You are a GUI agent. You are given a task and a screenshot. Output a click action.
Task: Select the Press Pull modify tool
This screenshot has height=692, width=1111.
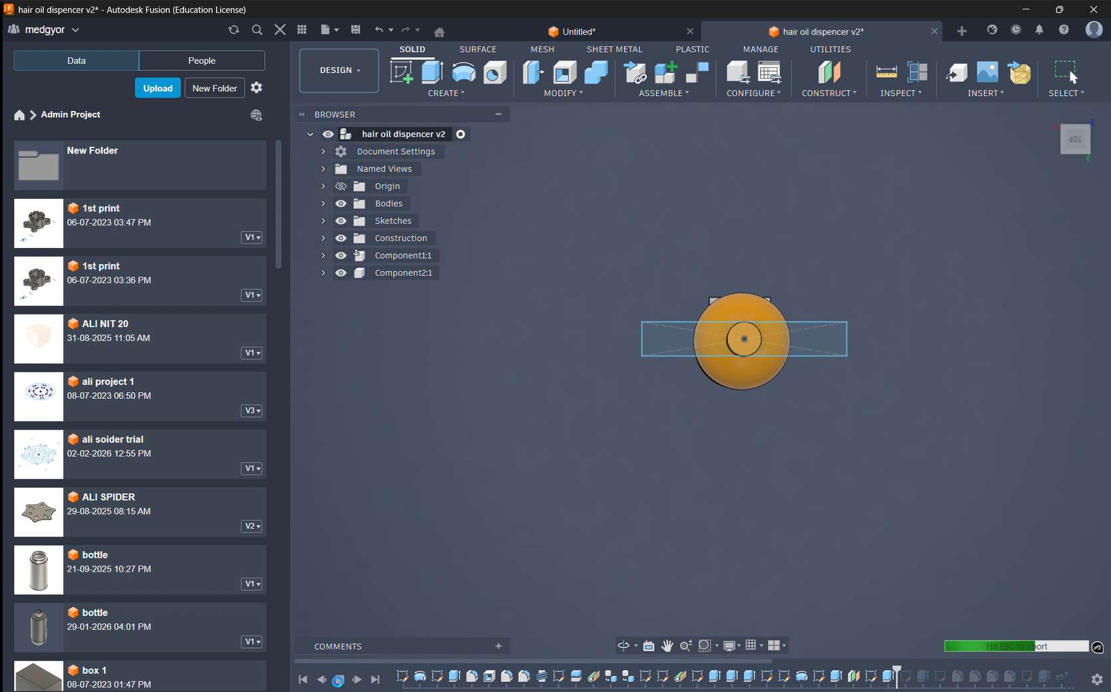(x=533, y=72)
